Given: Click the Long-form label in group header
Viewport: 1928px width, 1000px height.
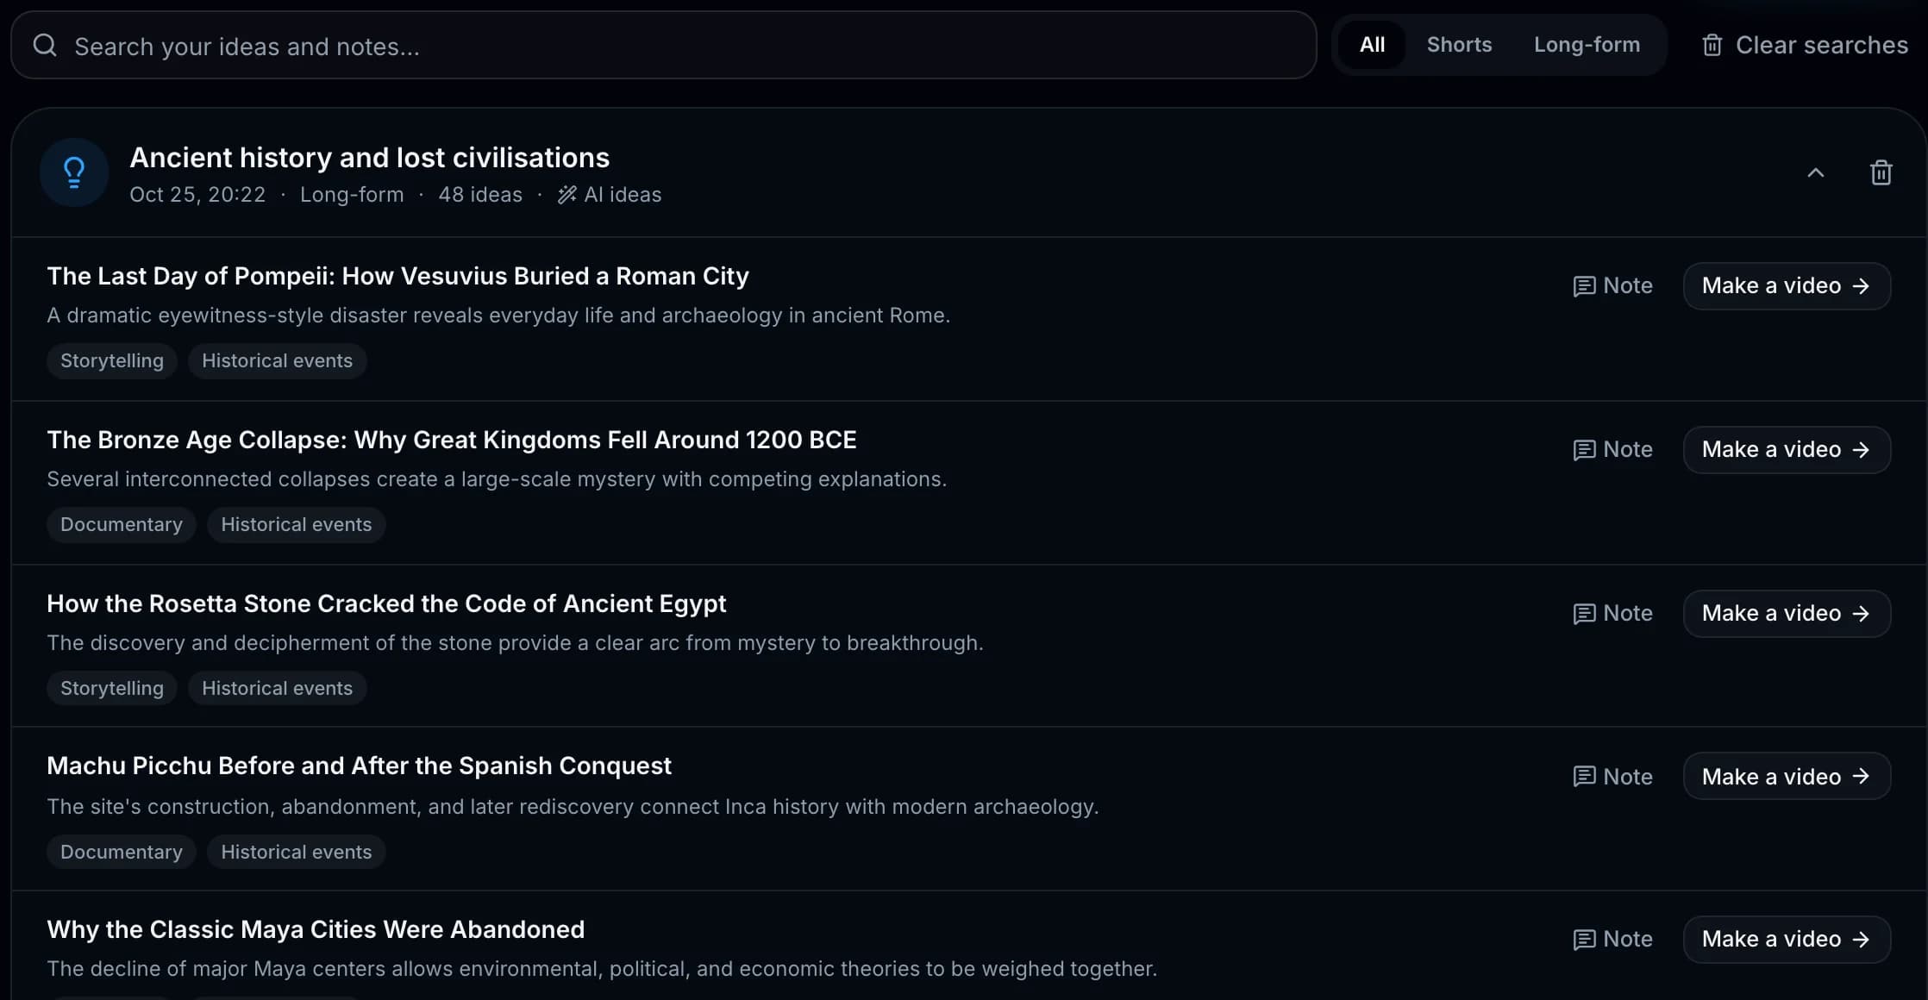Looking at the screenshot, I should click(352, 195).
